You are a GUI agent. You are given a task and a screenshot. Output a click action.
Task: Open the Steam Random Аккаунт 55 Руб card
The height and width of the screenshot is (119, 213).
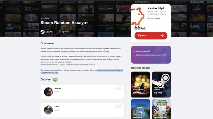(161, 85)
